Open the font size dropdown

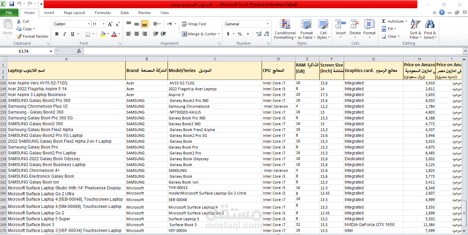[x=104, y=24]
